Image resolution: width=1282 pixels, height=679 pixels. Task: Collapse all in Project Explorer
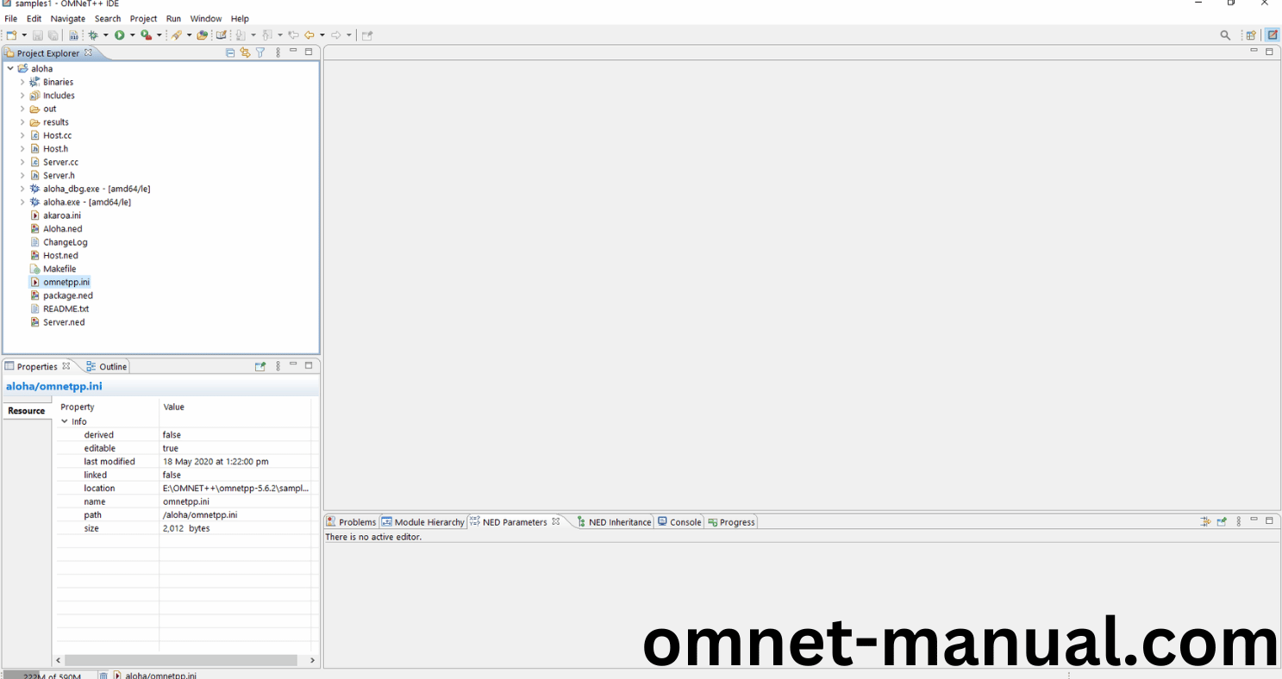coord(230,53)
